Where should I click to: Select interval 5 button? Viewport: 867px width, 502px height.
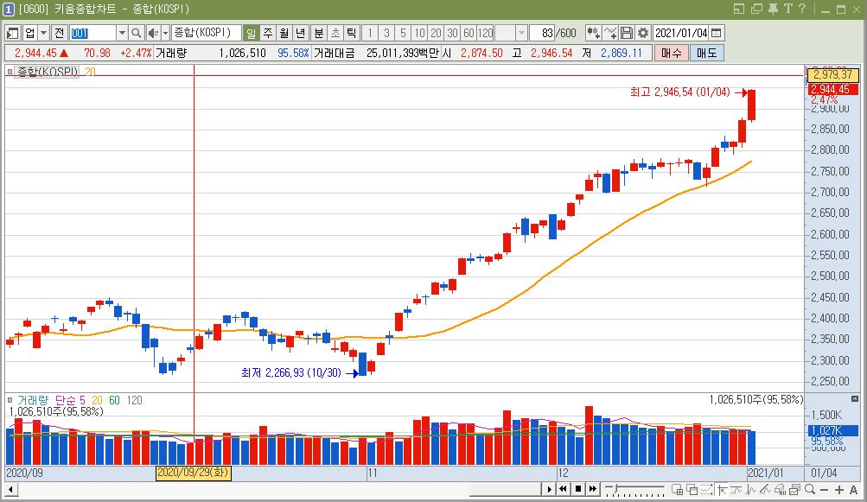pos(403,33)
